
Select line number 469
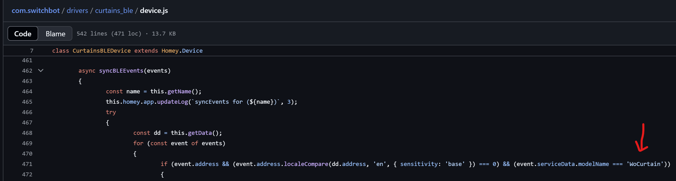point(27,143)
